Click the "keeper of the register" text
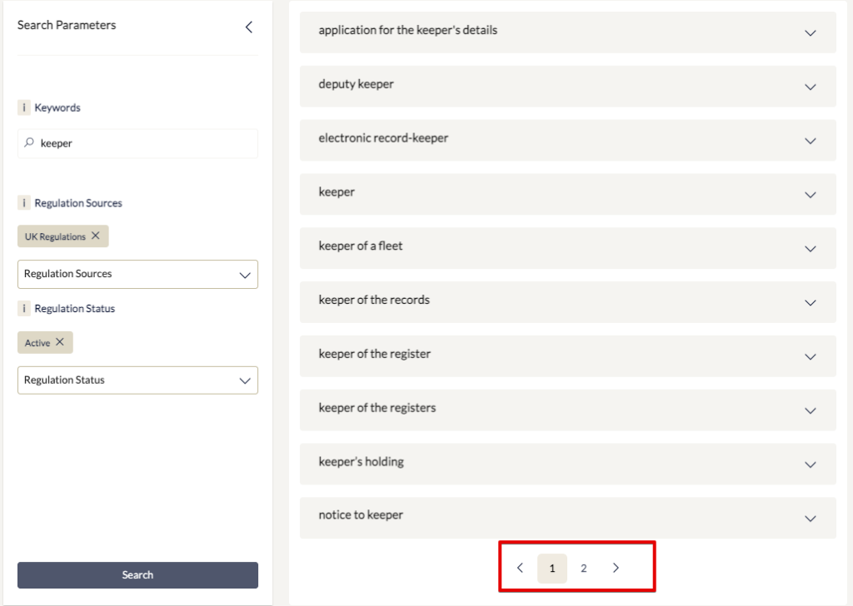The height and width of the screenshot is (606, 853). [375, 354]
